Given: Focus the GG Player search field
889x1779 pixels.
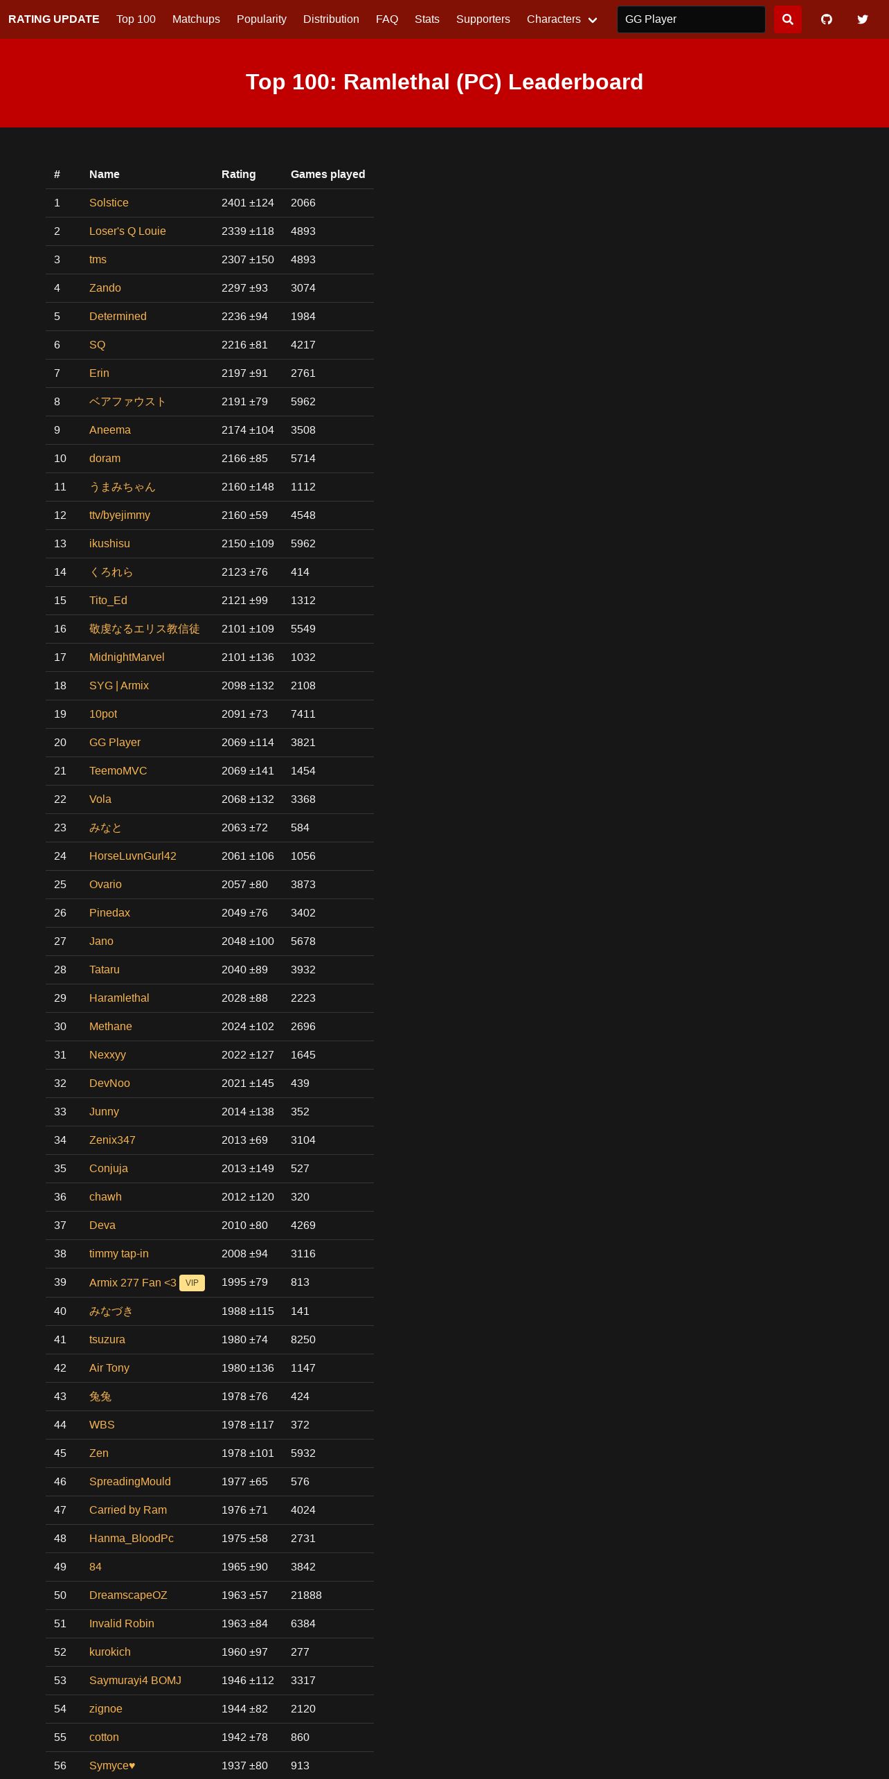Looking at the screenshot, I should click(x=690, y=19).
